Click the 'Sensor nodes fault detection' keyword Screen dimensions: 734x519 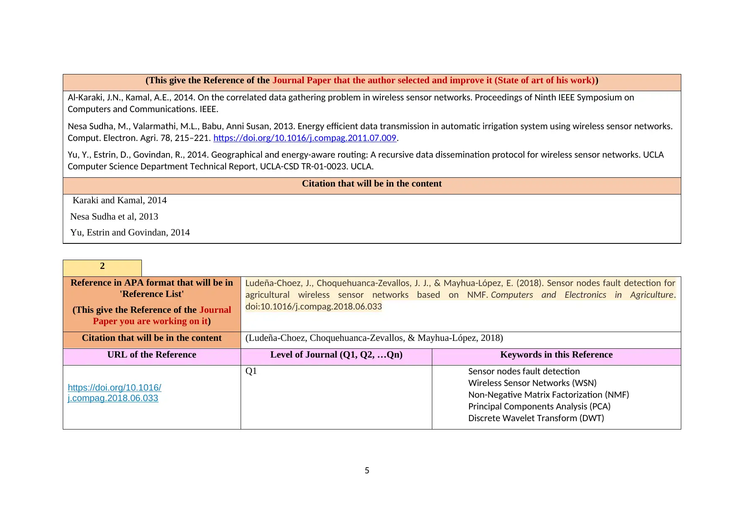[524, 371]
